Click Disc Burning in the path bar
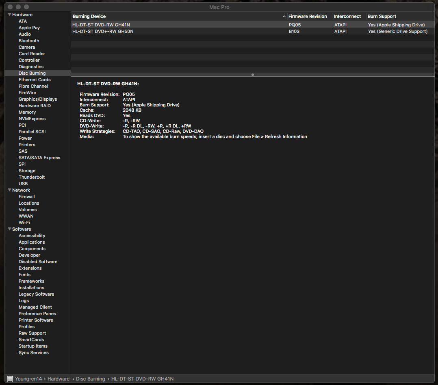 click(91, 379)
